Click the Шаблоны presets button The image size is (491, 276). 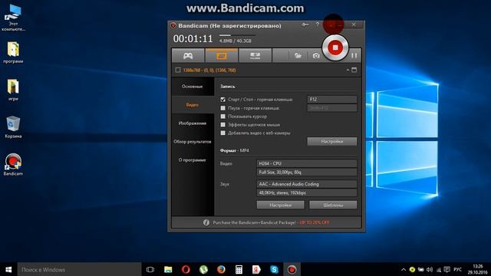333,205
